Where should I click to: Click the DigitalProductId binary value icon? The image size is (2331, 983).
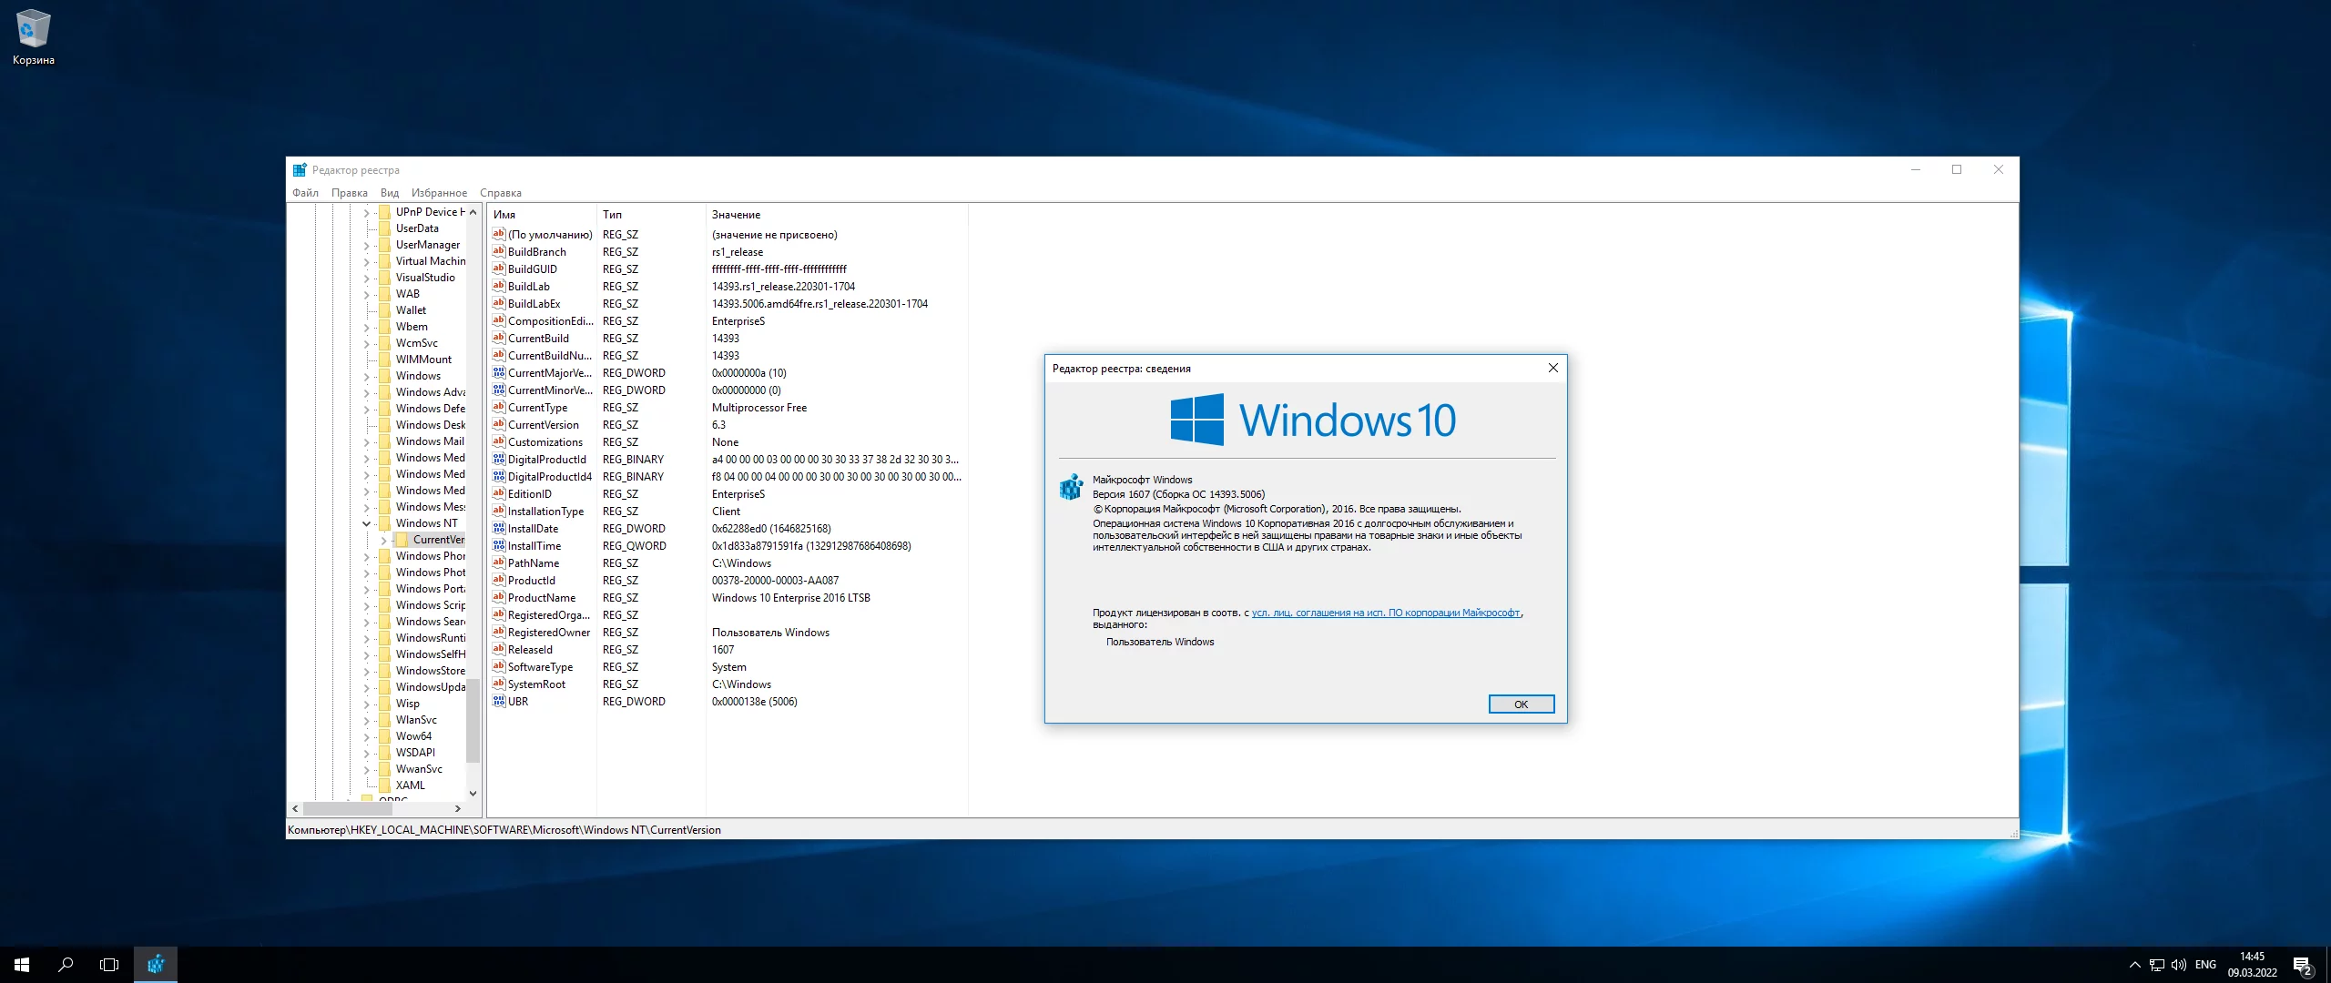498,460
